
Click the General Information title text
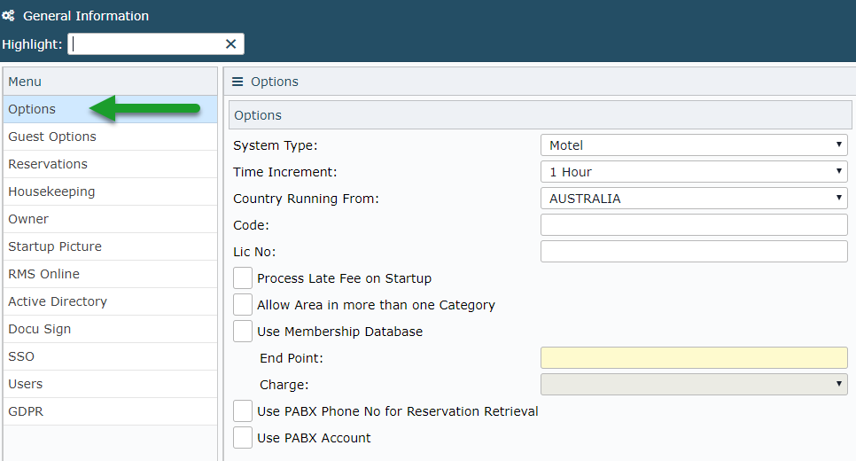(86, 16)
